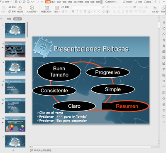Align text right
This screenshot has height=153, width=166.
click(123, 12)
